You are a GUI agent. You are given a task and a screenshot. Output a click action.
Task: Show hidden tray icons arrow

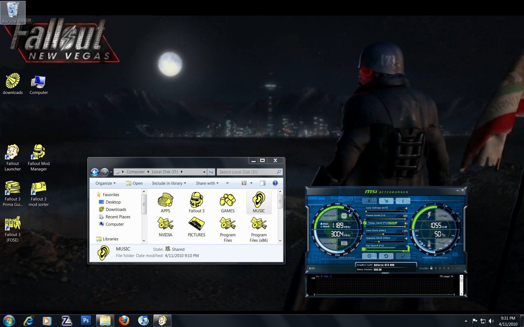click(466, 321)
